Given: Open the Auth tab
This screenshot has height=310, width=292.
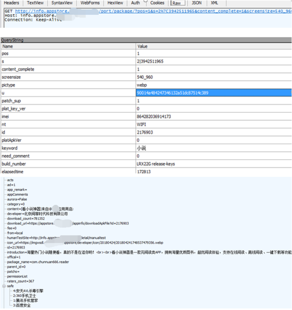Looking at the screenshot, I should (135, 3).
